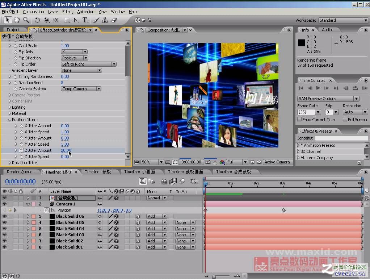The width and height of the screenshot is (370, 279).
Task: Select the Rotation tool
Action: click(x=37, y=20)
